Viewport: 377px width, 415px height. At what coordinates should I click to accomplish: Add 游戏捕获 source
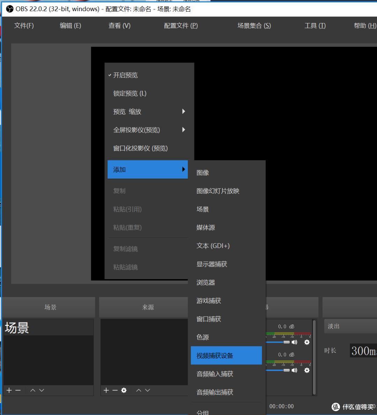[227, 301]
